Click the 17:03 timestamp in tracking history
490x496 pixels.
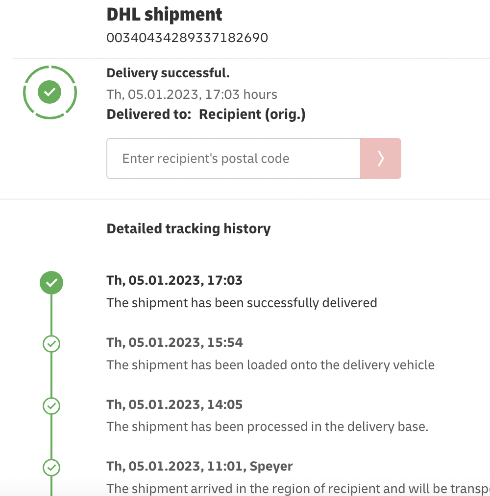[174, 280]
